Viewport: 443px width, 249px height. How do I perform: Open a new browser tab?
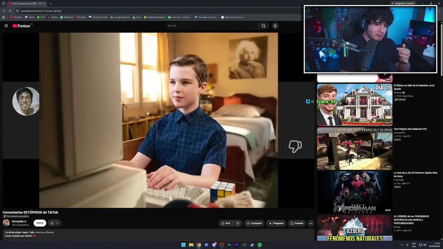coord(51,3)
